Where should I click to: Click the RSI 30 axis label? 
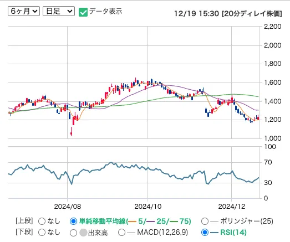268,183
